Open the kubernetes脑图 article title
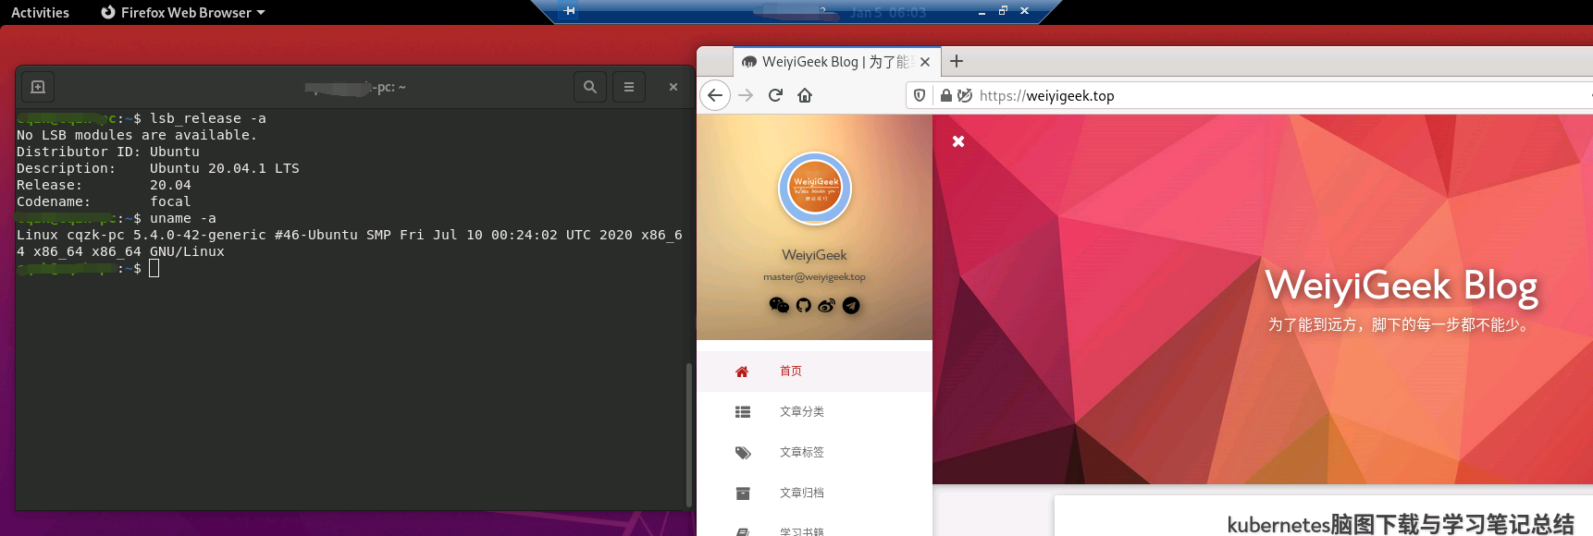Image resolution: width=1593 pixels, height=536 pixels. [1401, 524]
